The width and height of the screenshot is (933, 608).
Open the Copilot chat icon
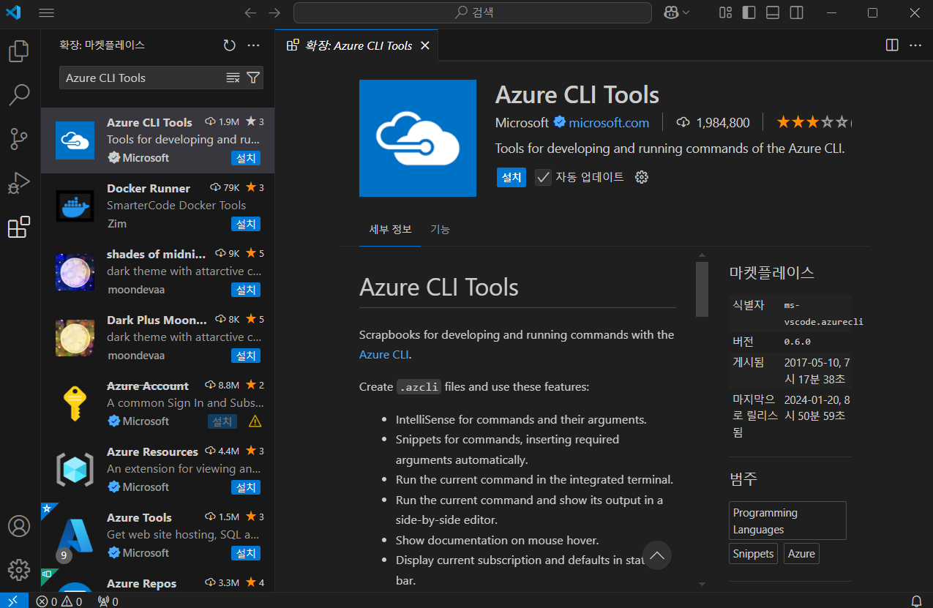coord(670,12)
